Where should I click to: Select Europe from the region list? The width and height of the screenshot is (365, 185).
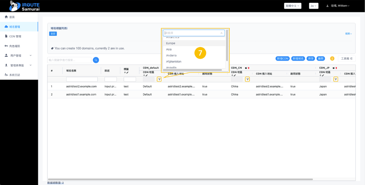pos(171,43)
